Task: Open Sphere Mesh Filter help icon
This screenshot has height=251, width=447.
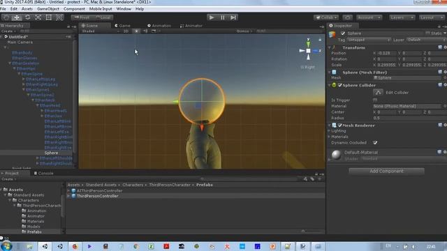Action: [x=440, y=72]
